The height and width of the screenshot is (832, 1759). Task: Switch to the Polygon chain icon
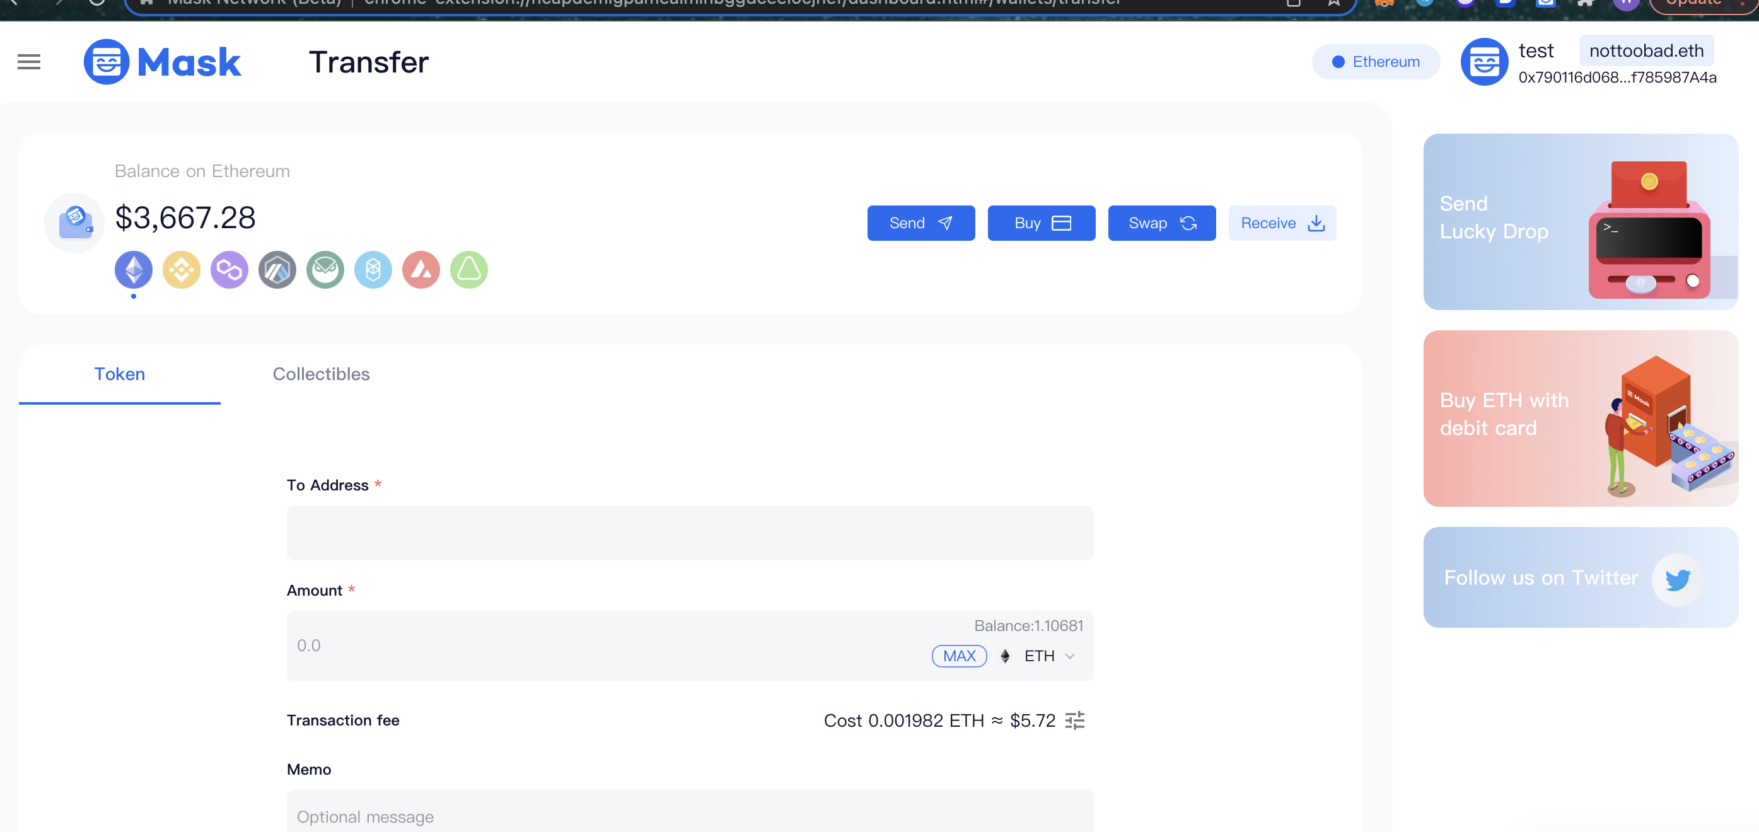click(229, 270)
